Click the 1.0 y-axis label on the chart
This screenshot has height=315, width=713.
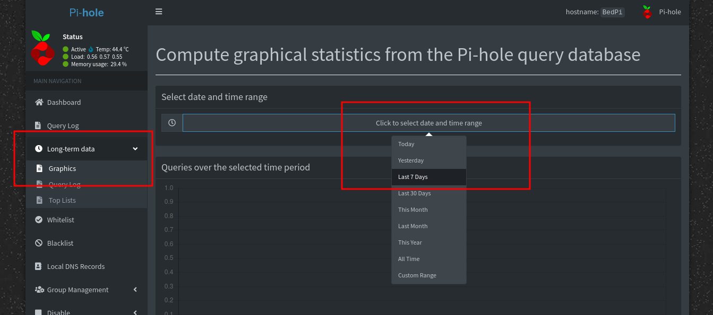click(x=169, y=188)
